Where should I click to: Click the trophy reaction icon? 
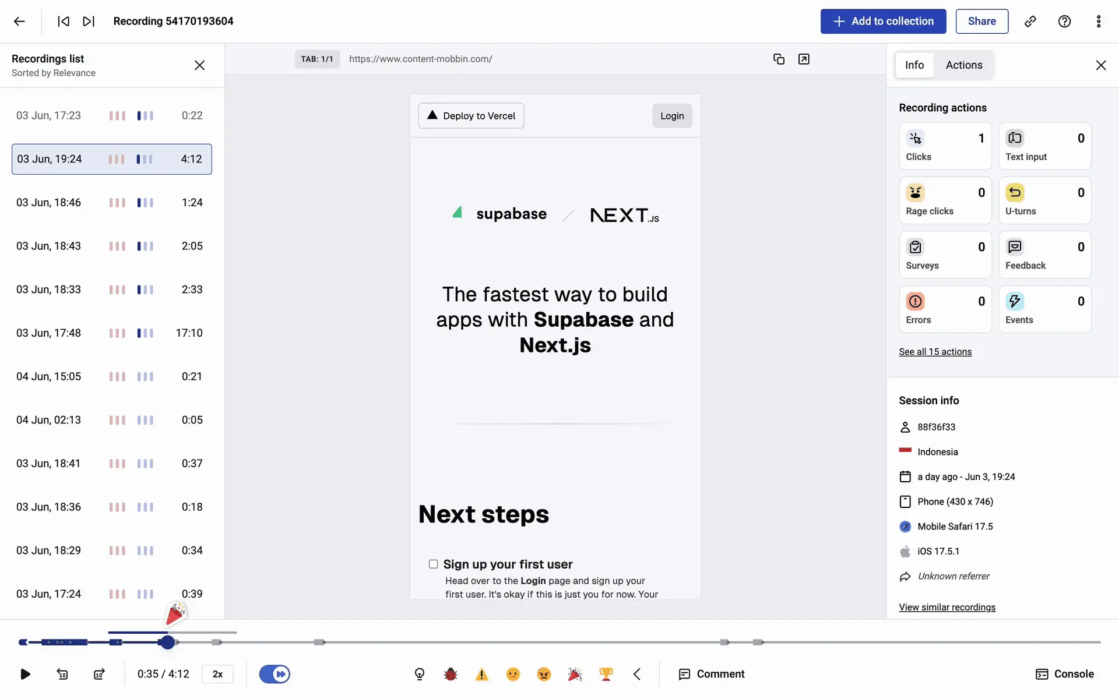606,674
